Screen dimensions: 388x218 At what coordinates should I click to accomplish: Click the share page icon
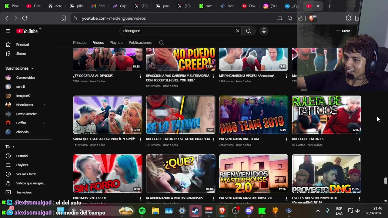pos(300,18)
